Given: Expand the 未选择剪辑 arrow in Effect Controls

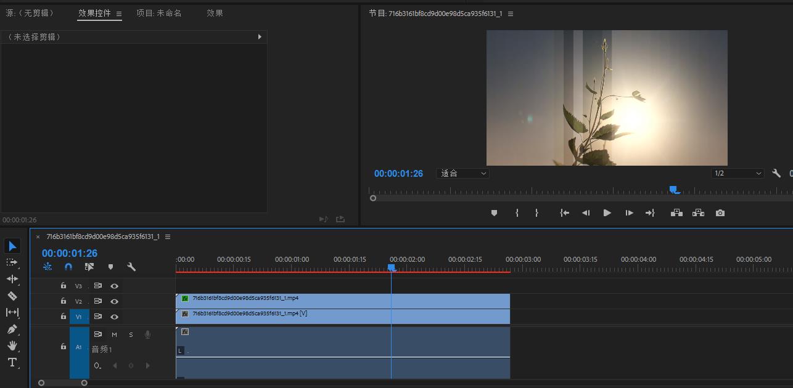Looking at the screenshot, I should (x=260, y=37).
